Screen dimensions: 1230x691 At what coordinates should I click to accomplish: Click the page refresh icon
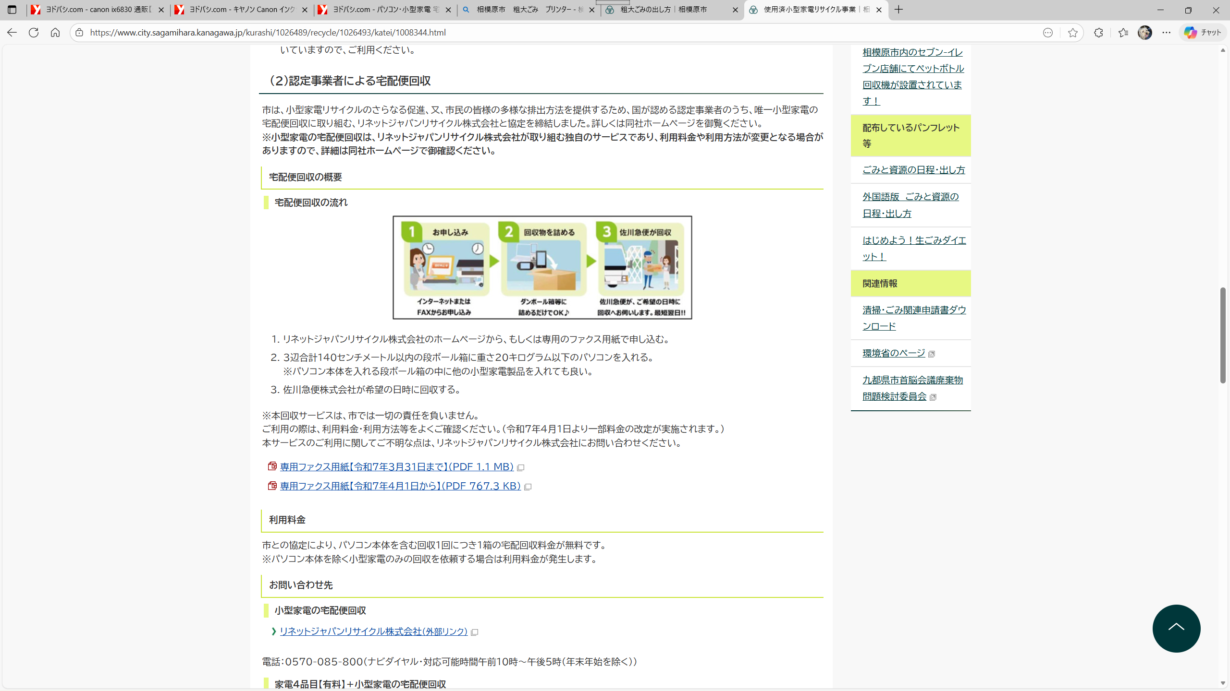tap(34, 33)
